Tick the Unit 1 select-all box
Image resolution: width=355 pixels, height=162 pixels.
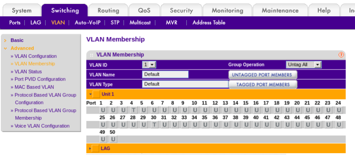click(96, 94)
